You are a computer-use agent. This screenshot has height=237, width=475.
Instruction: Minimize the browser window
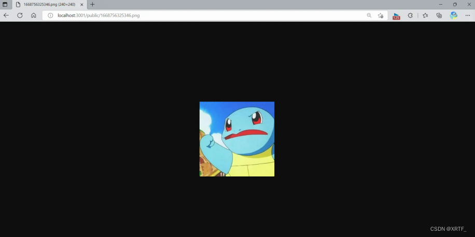(x=441, y=5)
